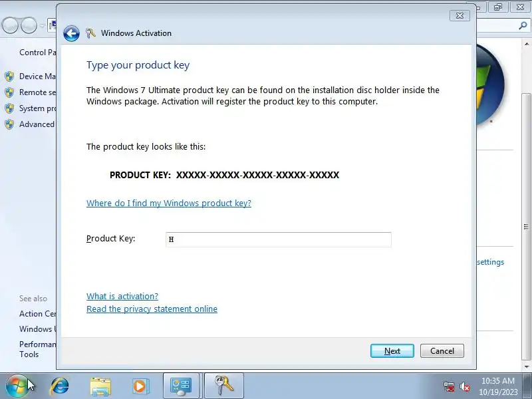Image resolution: width=532 pixels, height=399 pixels.
Task: Open Action Center link under See also
Action: point(37,314)
